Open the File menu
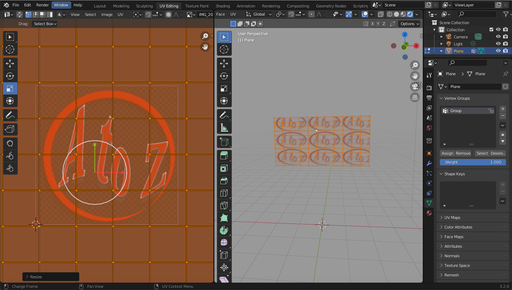The image size is (512, 290). (16, 5)
